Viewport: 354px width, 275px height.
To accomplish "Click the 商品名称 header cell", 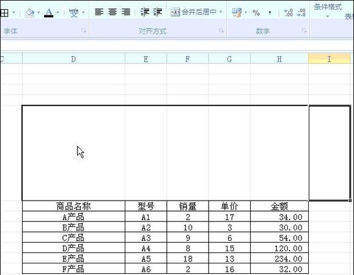I will tap(73, 206).
